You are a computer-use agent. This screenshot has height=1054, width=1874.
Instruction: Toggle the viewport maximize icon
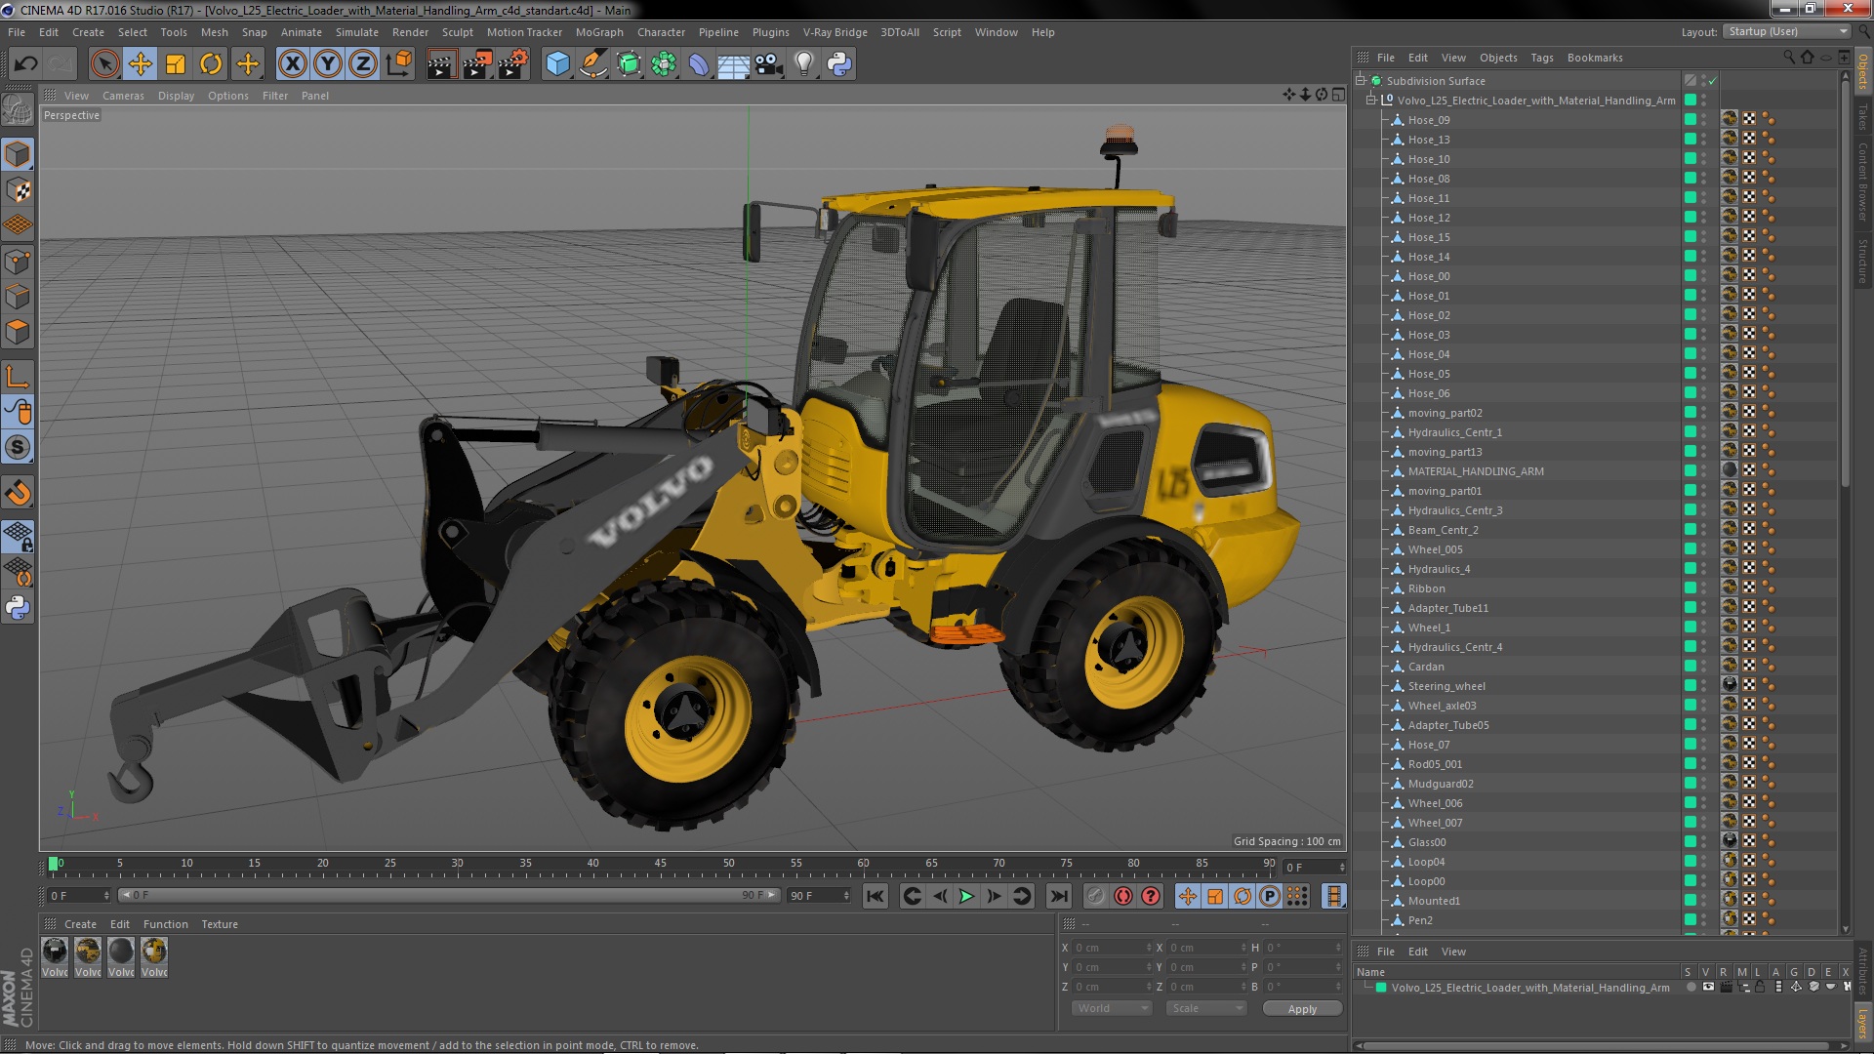pyautogui.click(x=1338, y=95)
